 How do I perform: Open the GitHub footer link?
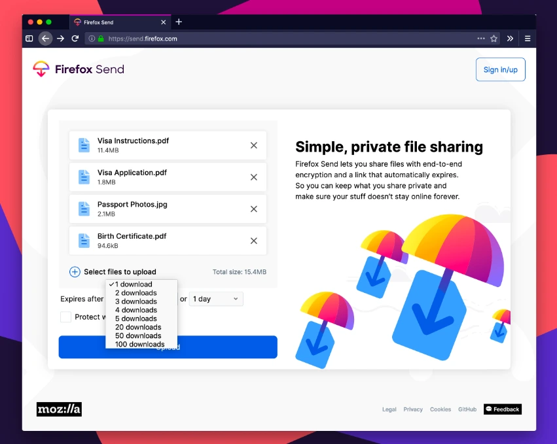point(467,409)
